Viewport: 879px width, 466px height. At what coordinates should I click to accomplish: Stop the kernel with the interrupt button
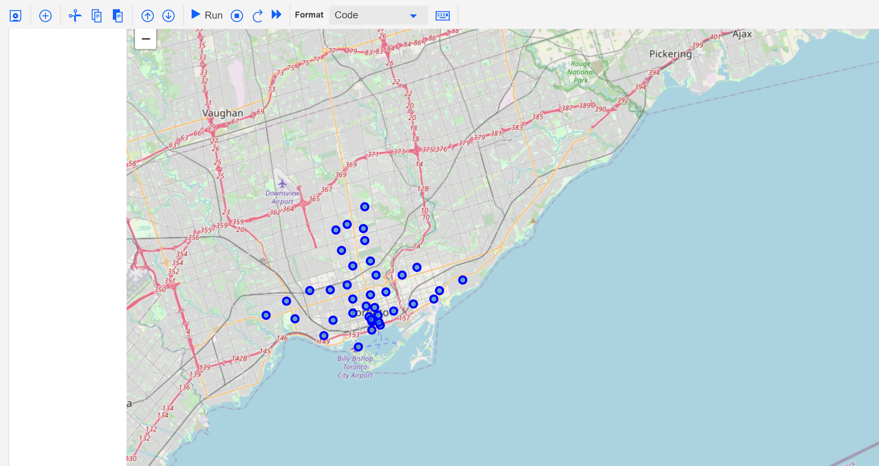237,16
